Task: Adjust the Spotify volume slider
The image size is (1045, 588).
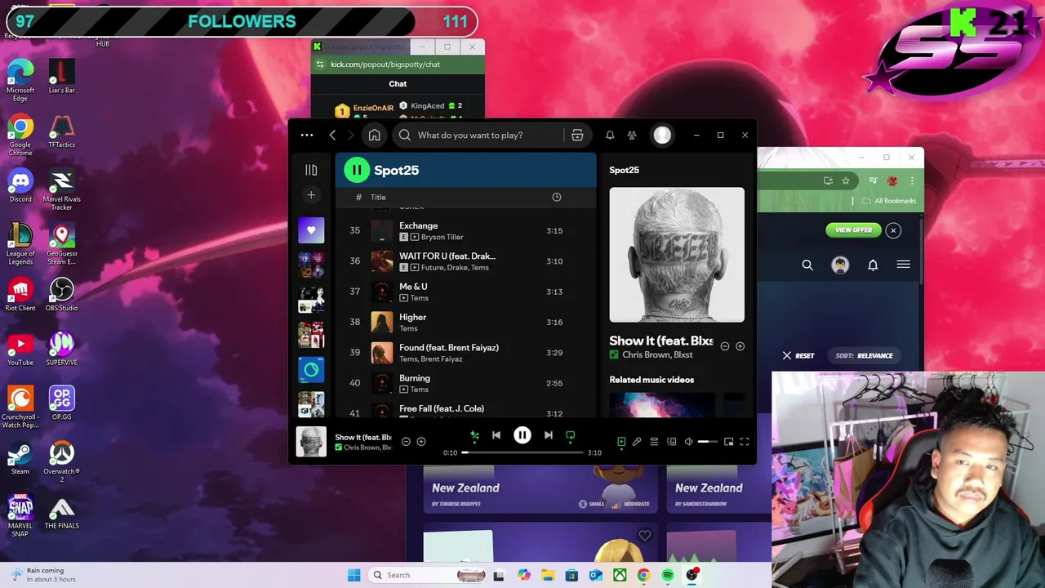Action: tap(708, 442)
